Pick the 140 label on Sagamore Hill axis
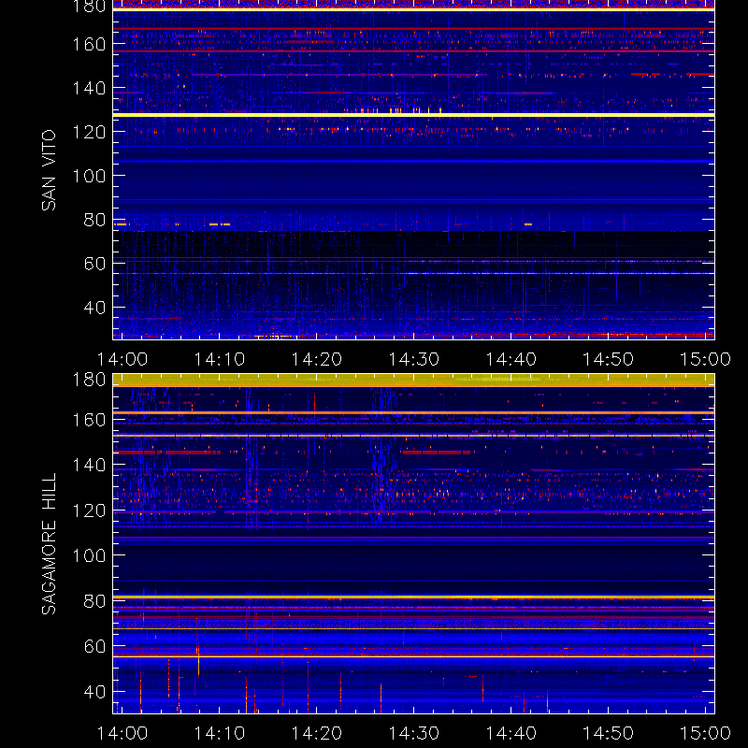This screenshot has height=748, width=748. pos(89,465)
